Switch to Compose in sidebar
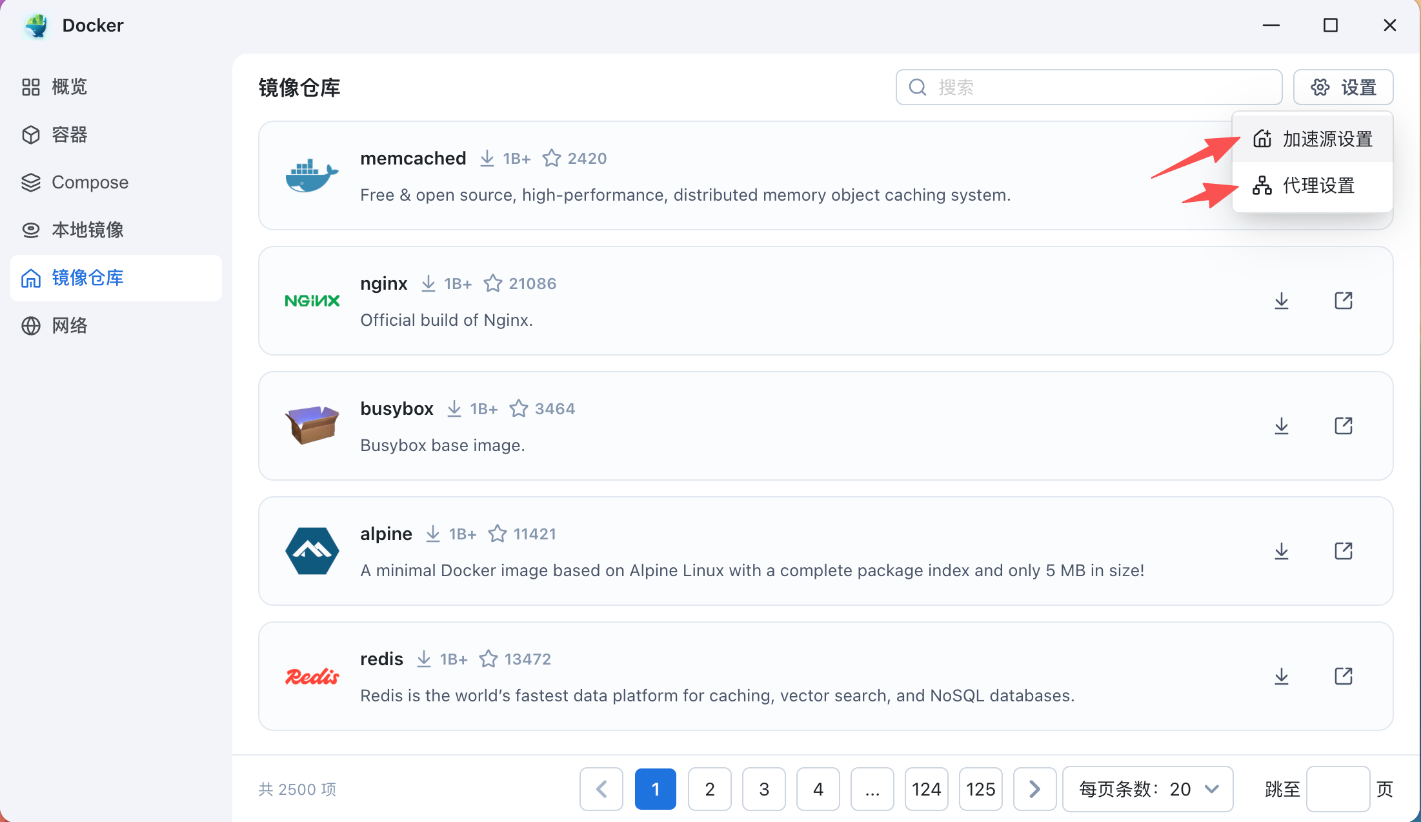Viewport: 1421px width, 822px height. click(x=90, y=183)
